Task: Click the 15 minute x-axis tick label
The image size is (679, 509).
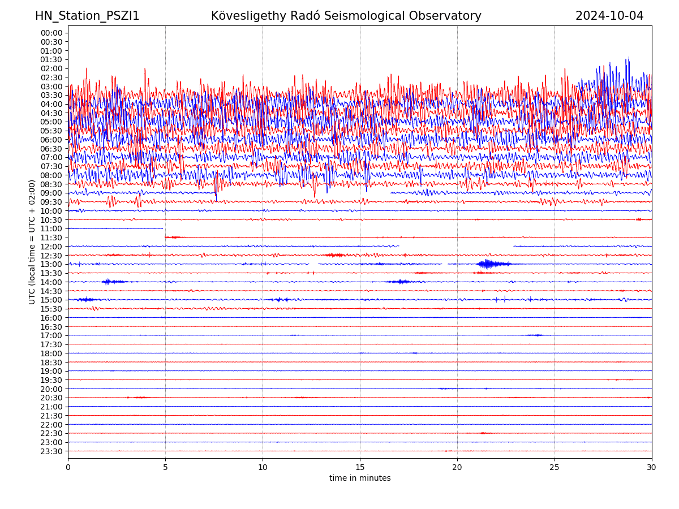Action: (360, 468)
